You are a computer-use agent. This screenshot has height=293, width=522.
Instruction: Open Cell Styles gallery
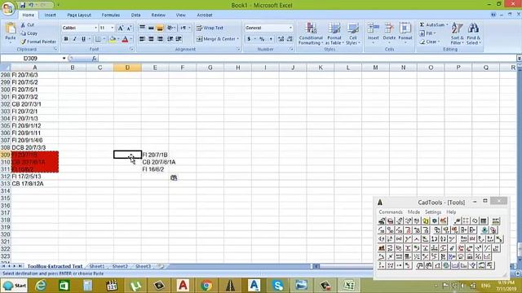[x=352, y=33]
